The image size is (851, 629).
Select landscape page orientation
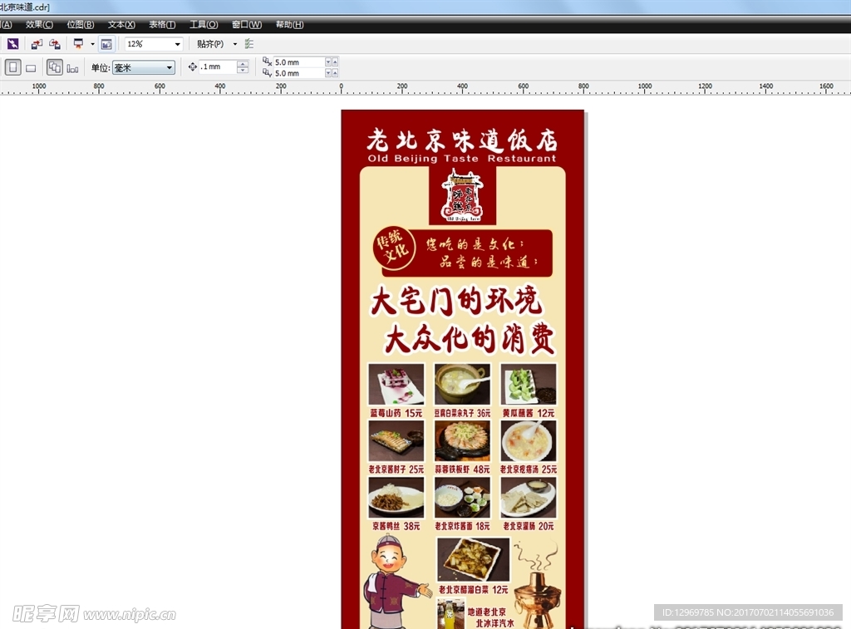point(31,68)
